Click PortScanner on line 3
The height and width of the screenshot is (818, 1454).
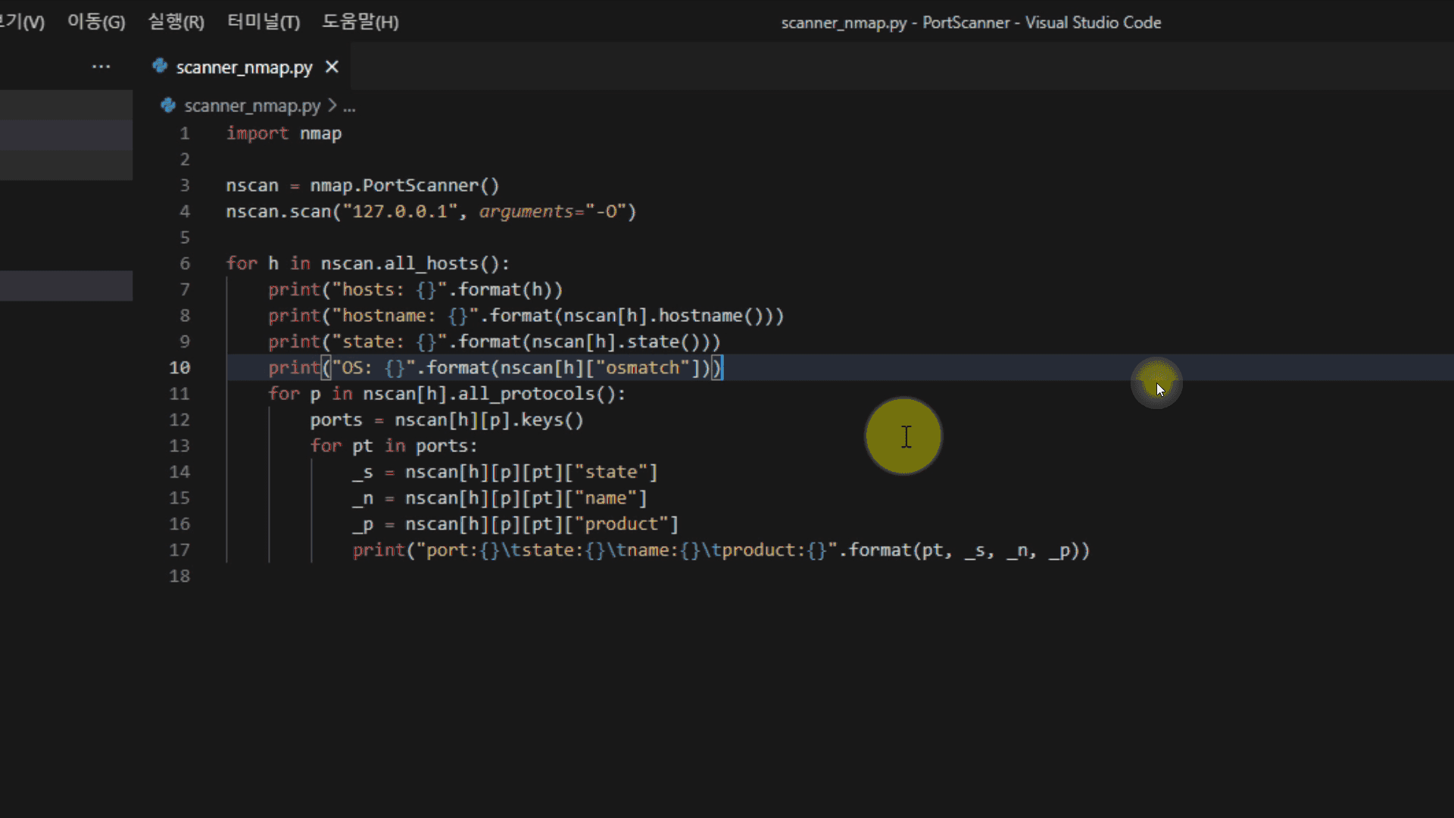(x=420, y=186)
